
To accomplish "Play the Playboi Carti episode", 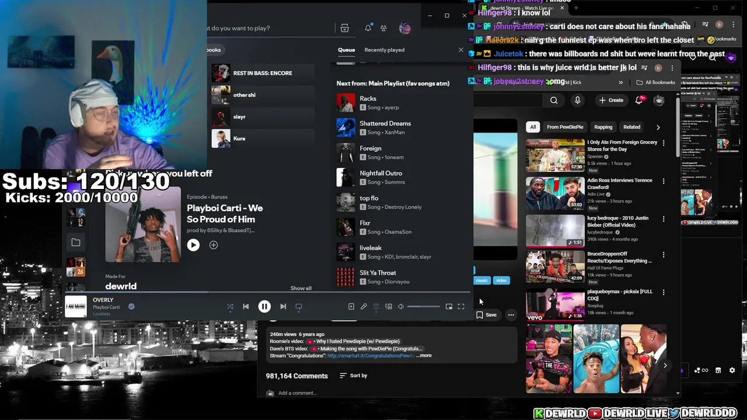I will (193, 245).
